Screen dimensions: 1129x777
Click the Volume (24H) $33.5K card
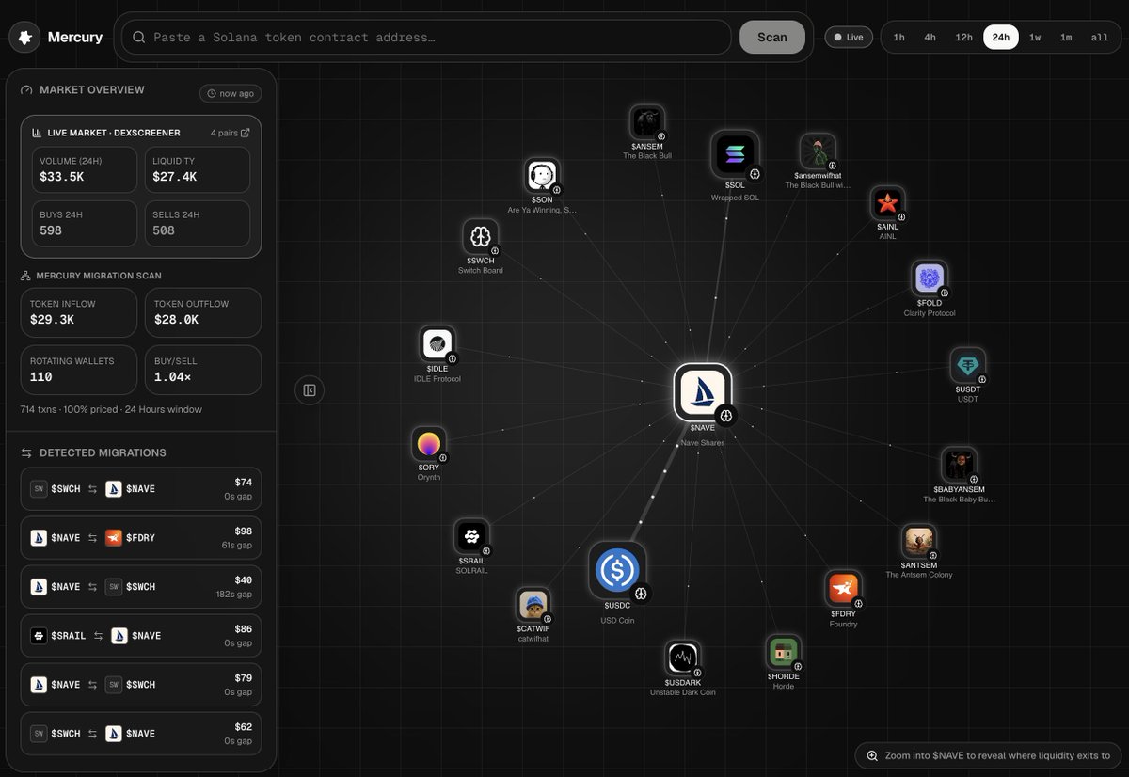85,169
